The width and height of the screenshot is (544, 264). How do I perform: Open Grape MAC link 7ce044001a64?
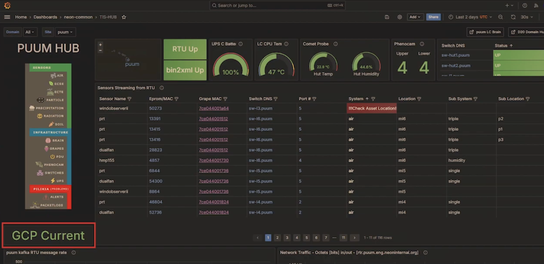coord(213,109)
